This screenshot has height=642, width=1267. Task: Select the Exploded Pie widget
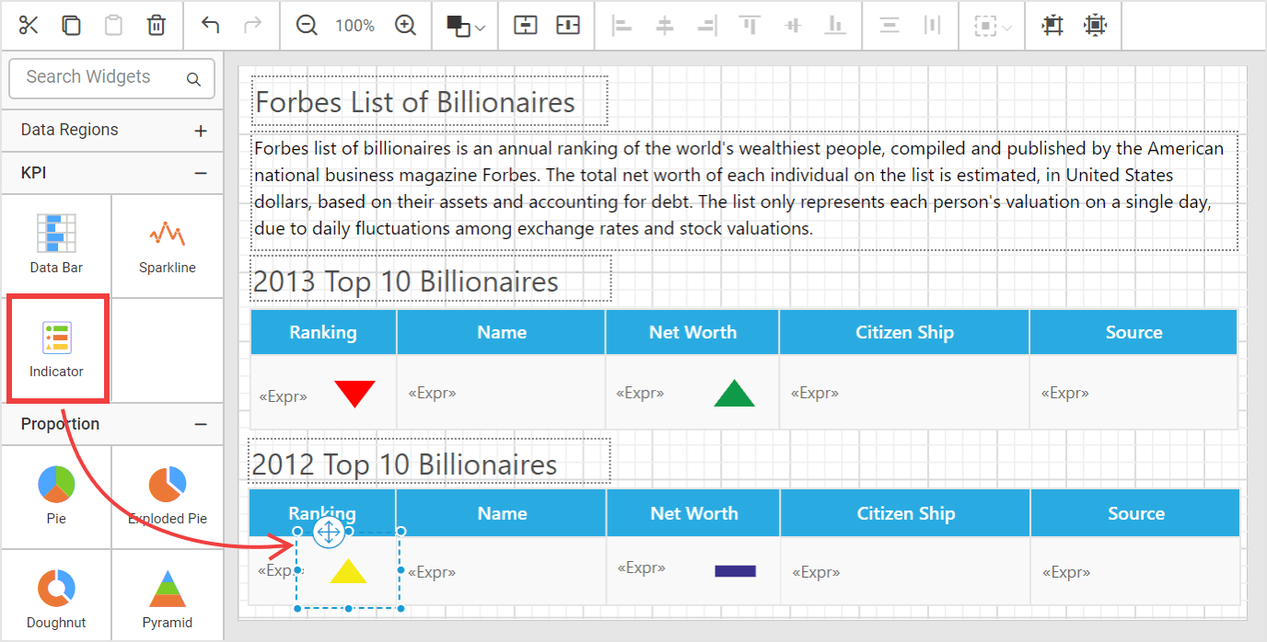click(x=168, y=497)
